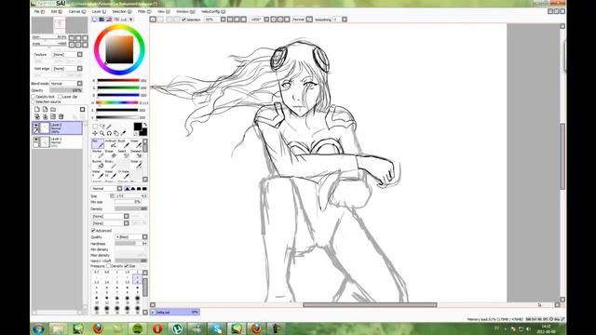Open the Filter menu

click(x=143, y=12)
